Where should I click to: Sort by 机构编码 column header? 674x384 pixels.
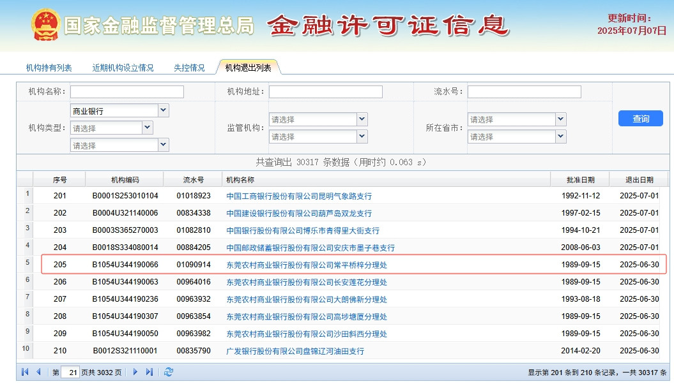tap(125, 180)
